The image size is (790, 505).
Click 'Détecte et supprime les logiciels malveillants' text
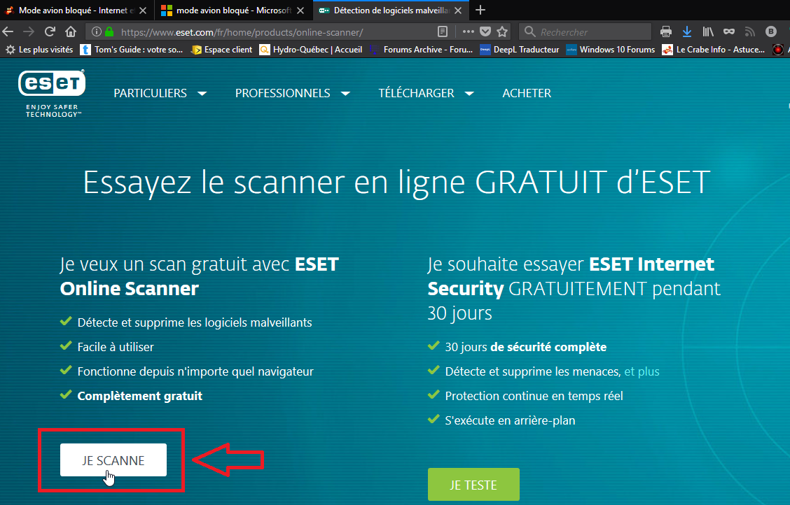point(195,322)
